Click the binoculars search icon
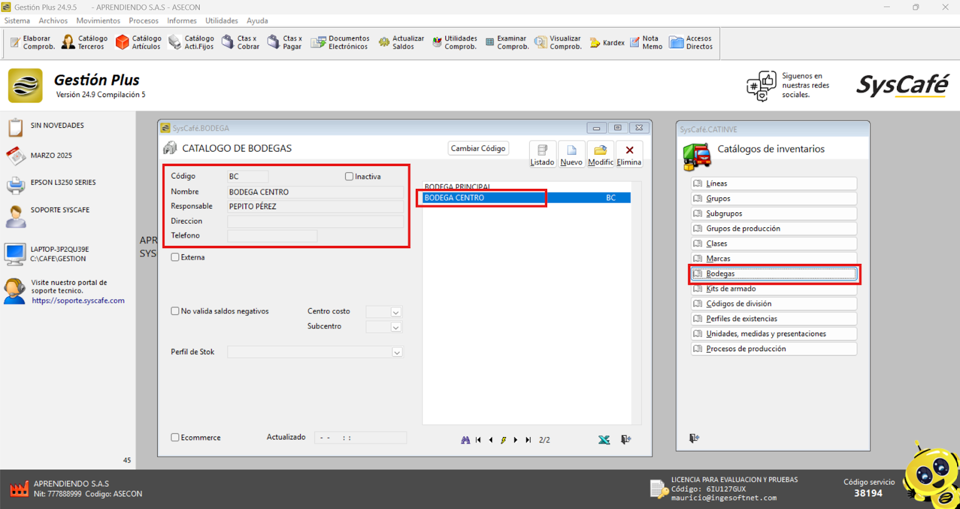The height and width of the screenshot is (509, 960). click(465, 440)
